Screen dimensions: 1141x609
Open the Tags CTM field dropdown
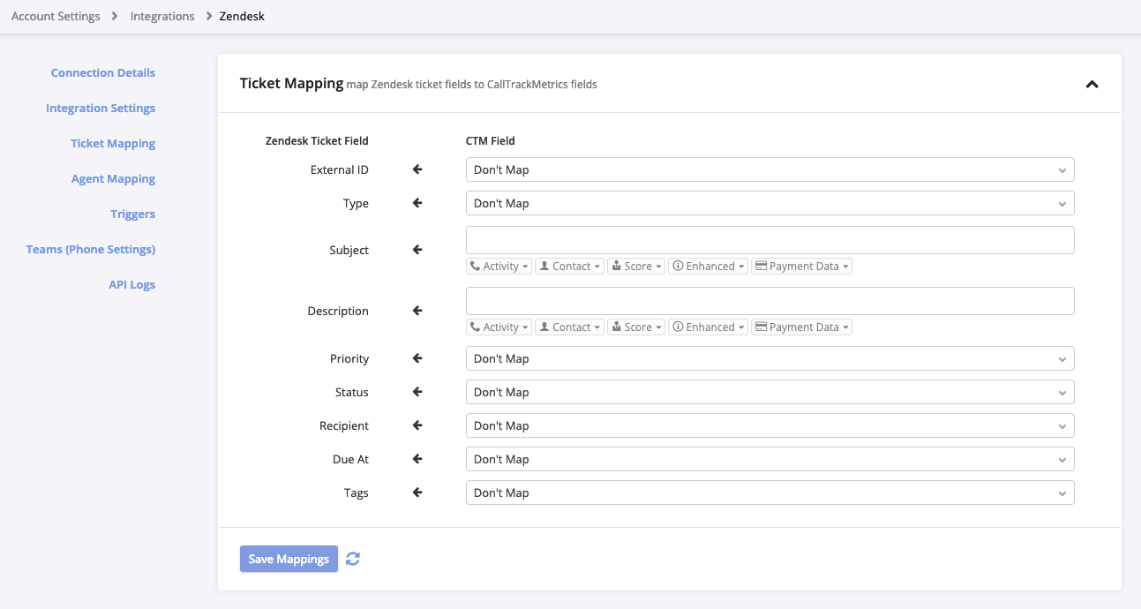click(x=769, y=492)
